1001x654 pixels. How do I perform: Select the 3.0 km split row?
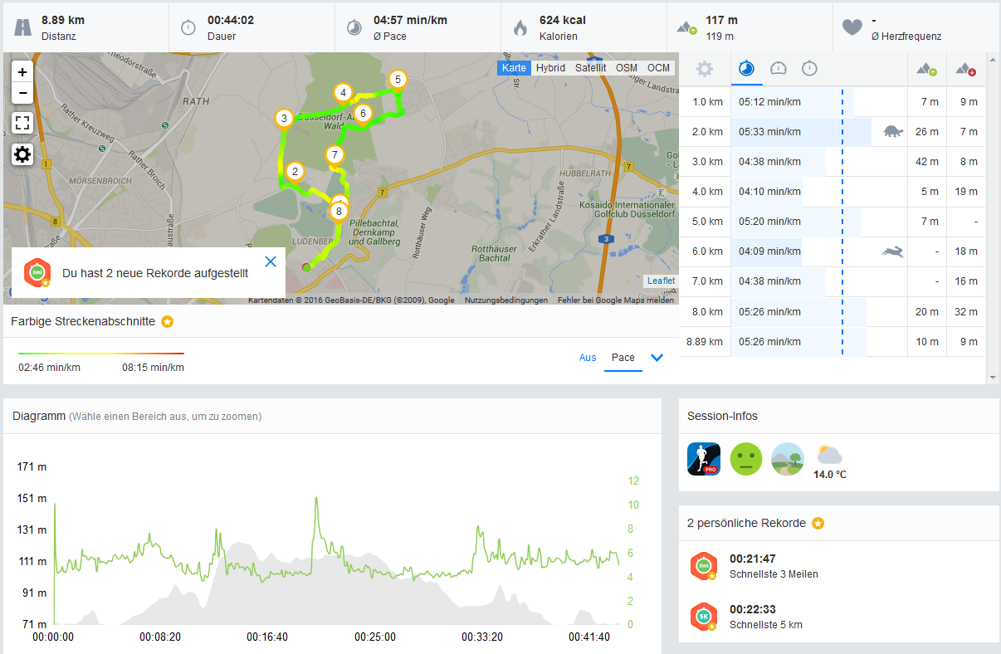click(x=832, y=162)
